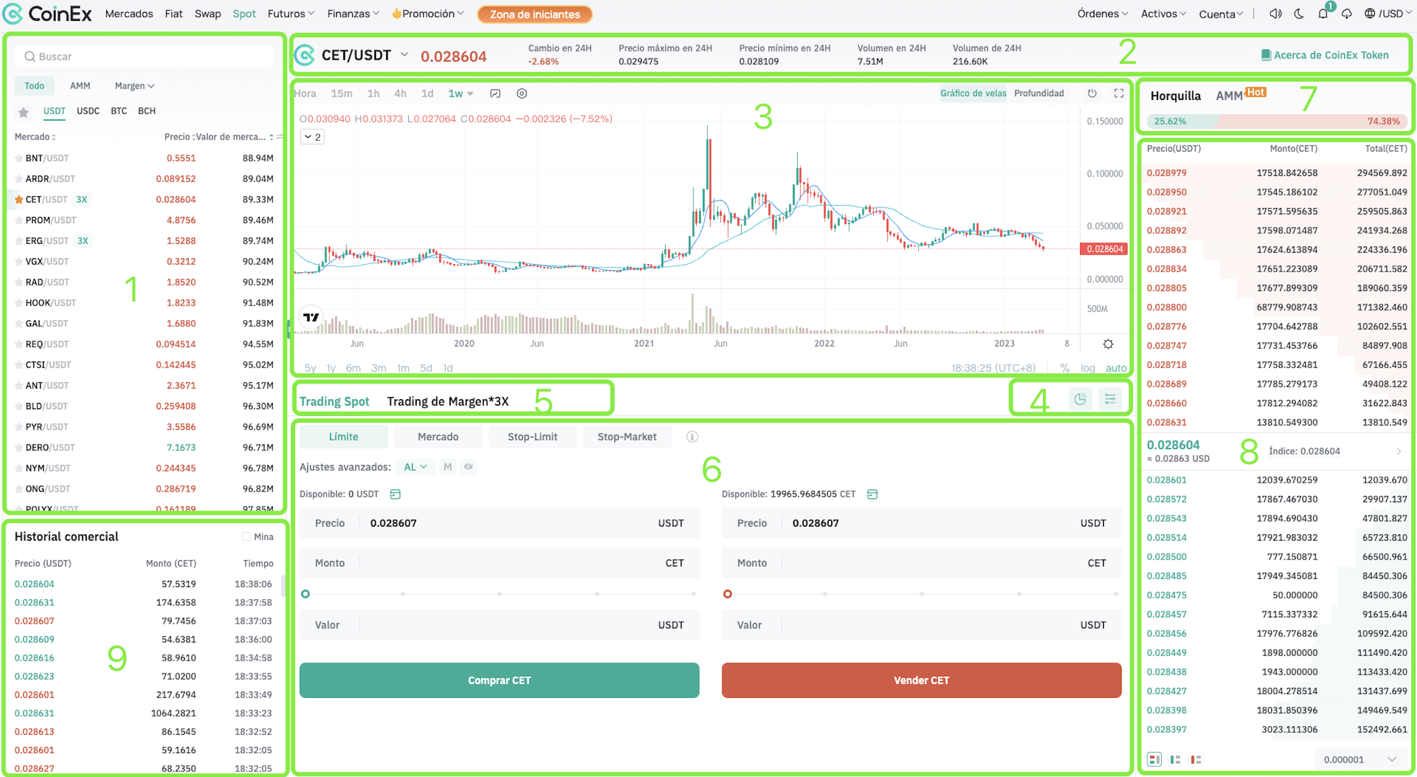Click the Comprar CET button

point(499,680)
